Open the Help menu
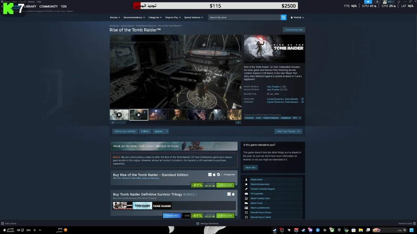The image size is (417, 234). click(x=39, y=2)
